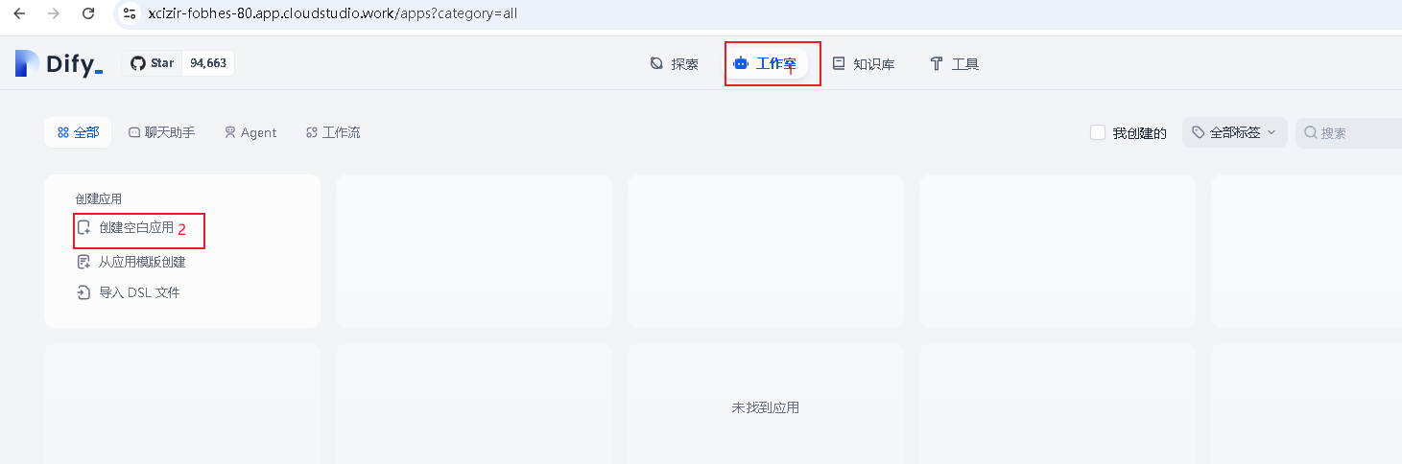Image resolution: width=1402 pixels, height=464 pixels.
Task: Go back in browser history
Action: [19, 13]
